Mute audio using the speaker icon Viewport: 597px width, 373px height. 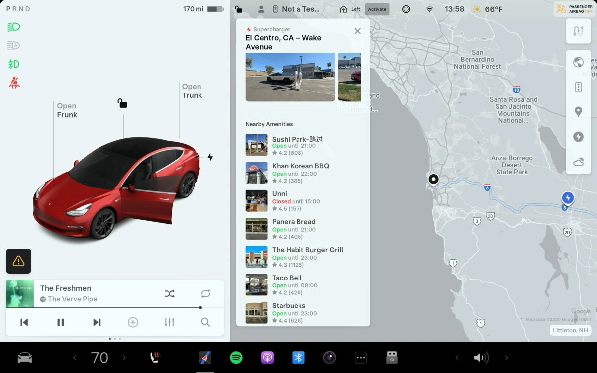(481, 358)
